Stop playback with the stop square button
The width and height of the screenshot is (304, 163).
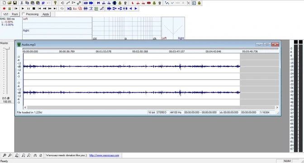click(x=34, y=9)
